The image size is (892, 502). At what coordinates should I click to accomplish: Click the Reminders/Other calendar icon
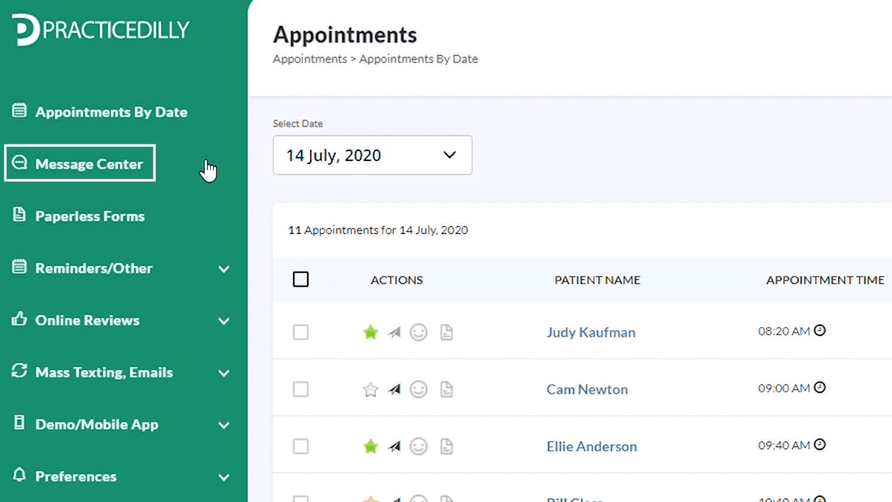19,267
